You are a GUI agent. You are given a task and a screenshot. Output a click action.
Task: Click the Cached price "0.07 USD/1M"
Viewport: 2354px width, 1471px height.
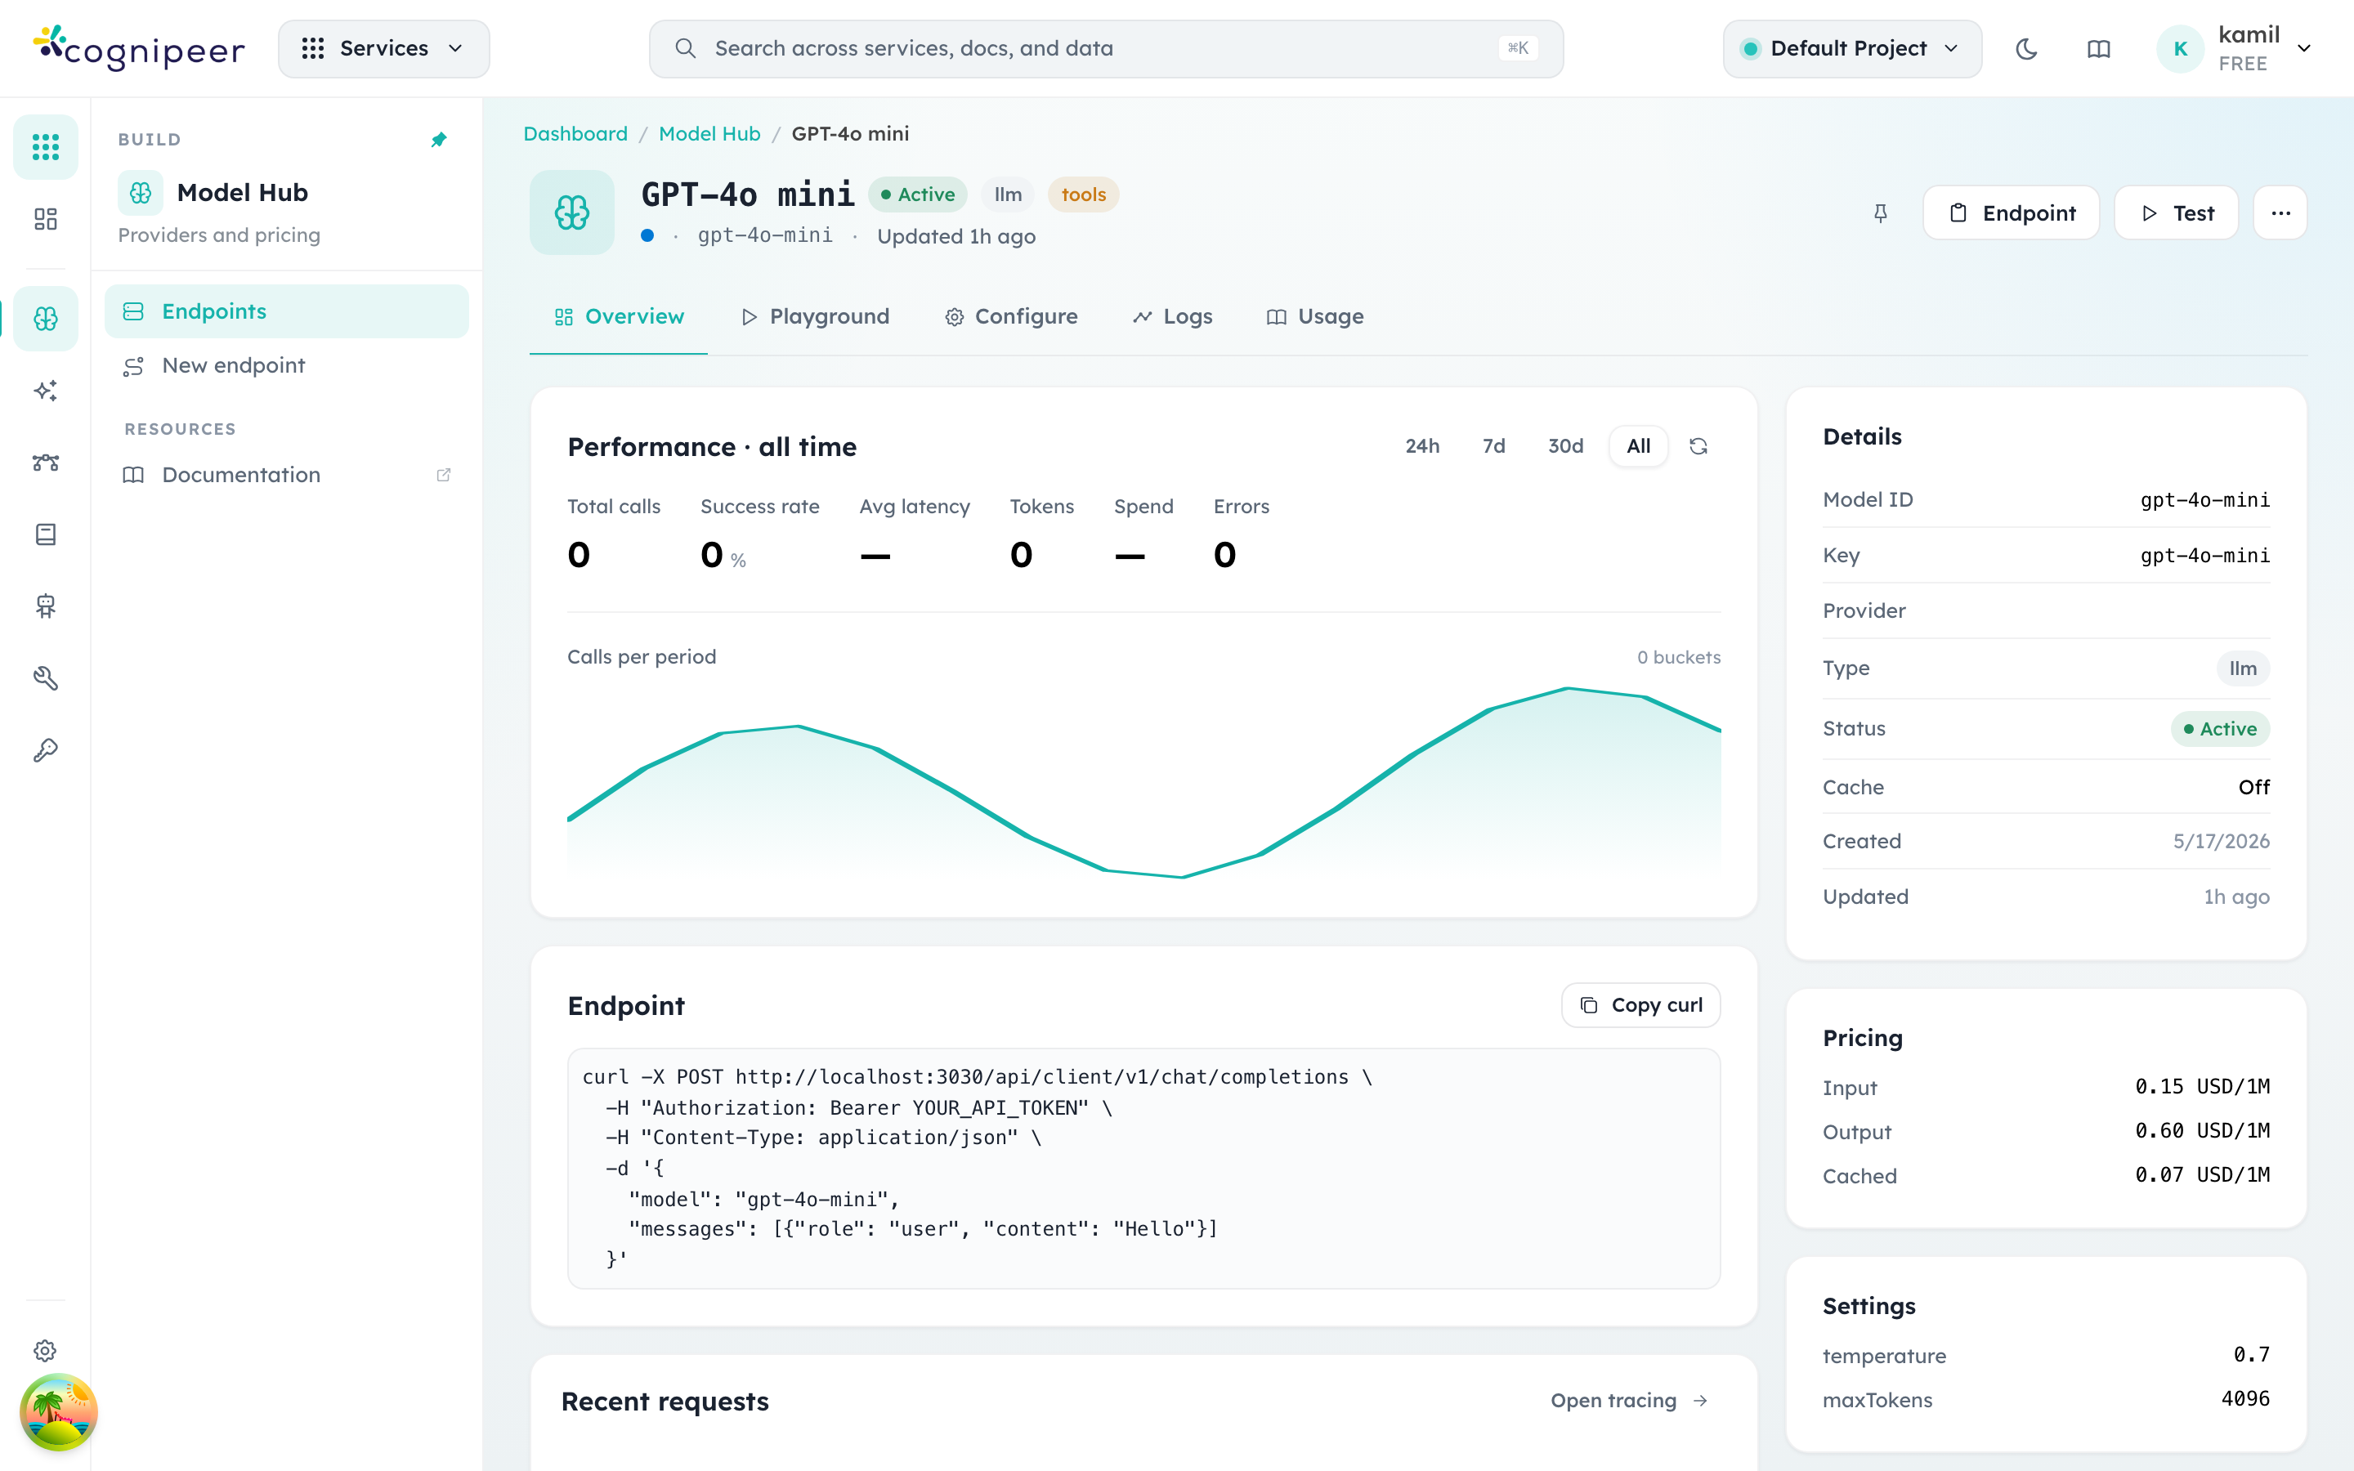2202,1175
